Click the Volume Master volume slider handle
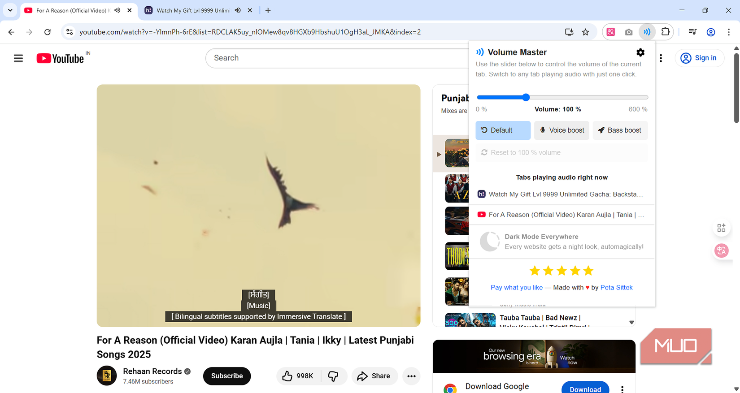The image size is (740, 393). 526,97
